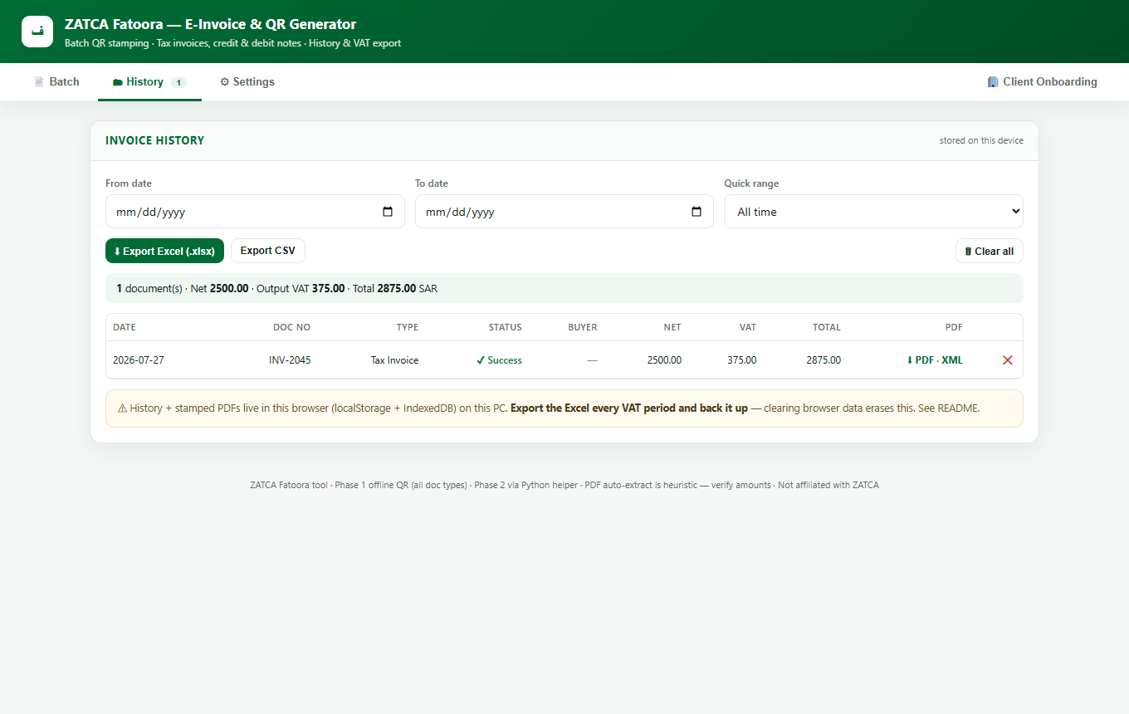Click the TYPE column header
Image resolution: width=1129 pixels, height=714 pixels.
click(x=408, y=327)
